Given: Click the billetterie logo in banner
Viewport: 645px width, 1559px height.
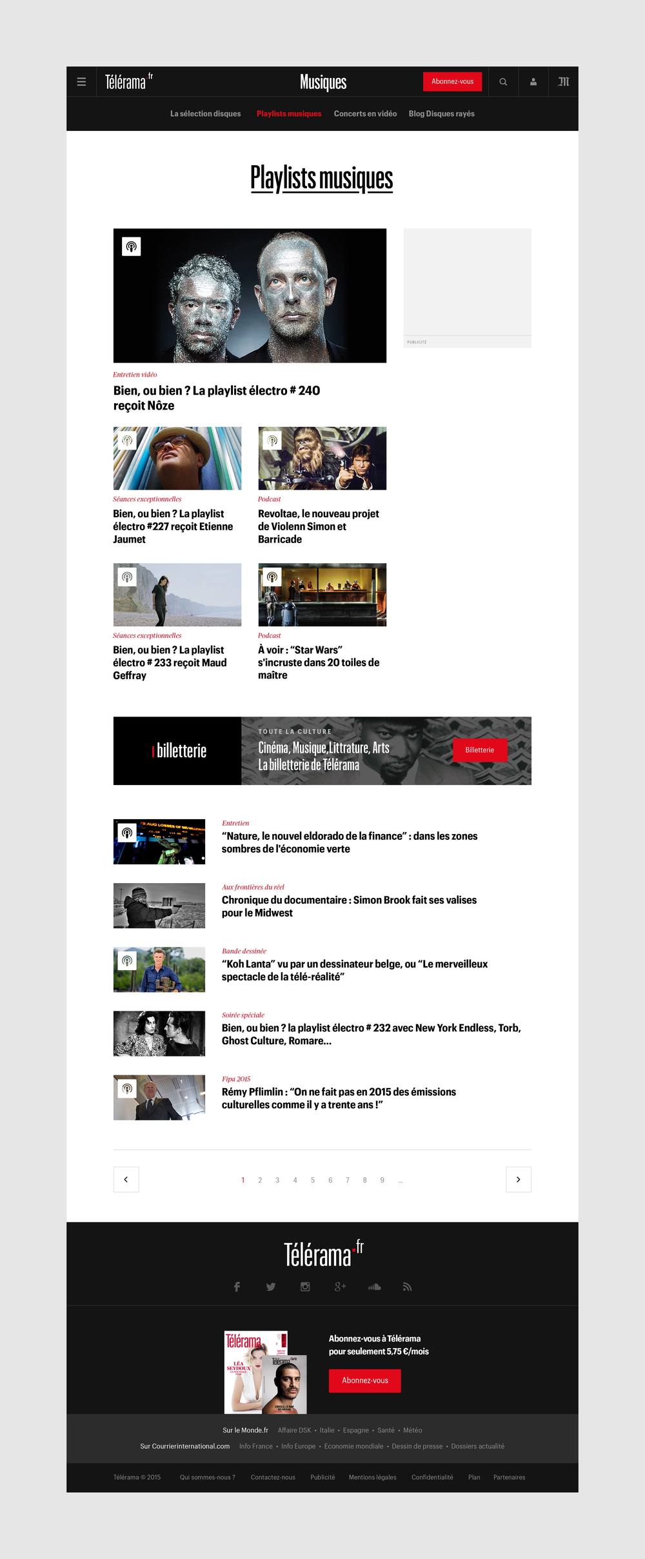Looking at the screenshot, I should pyautogui.click(x=179, y=750).
